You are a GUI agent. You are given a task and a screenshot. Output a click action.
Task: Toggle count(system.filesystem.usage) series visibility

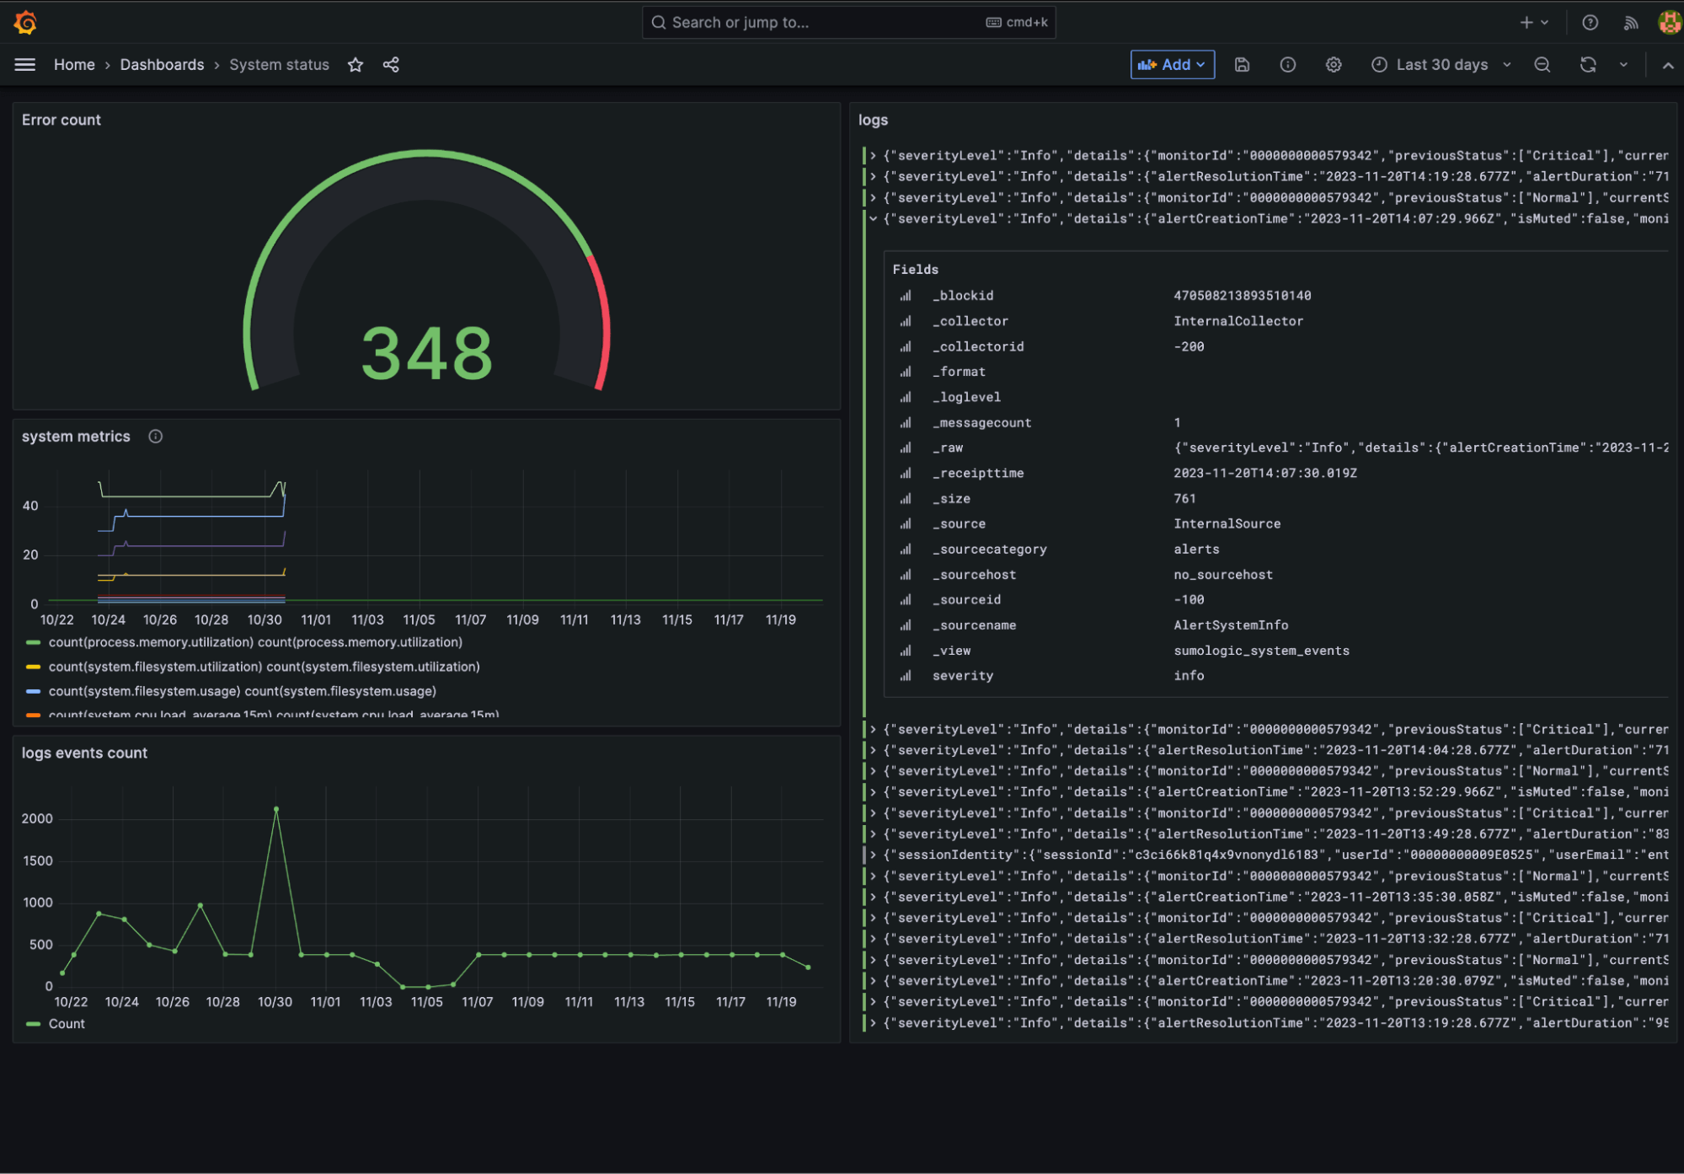coord(243,691)
